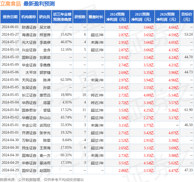The image size is (194, 182).
Task: Click the 长江证券 institution cell
Action: [29, 95]
